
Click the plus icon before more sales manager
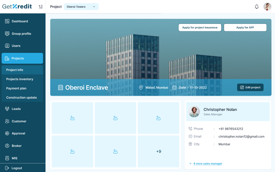190,164
